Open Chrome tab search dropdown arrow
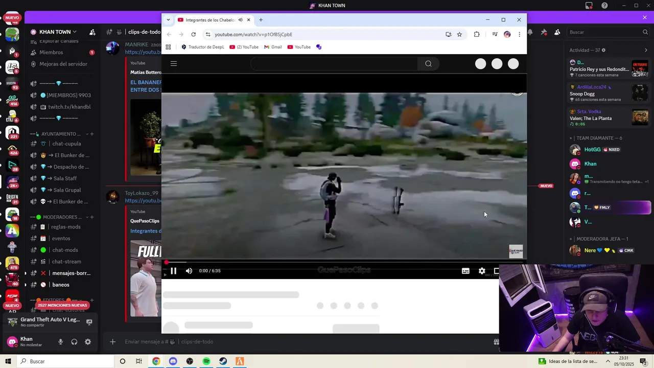 (x=168, y=20)
